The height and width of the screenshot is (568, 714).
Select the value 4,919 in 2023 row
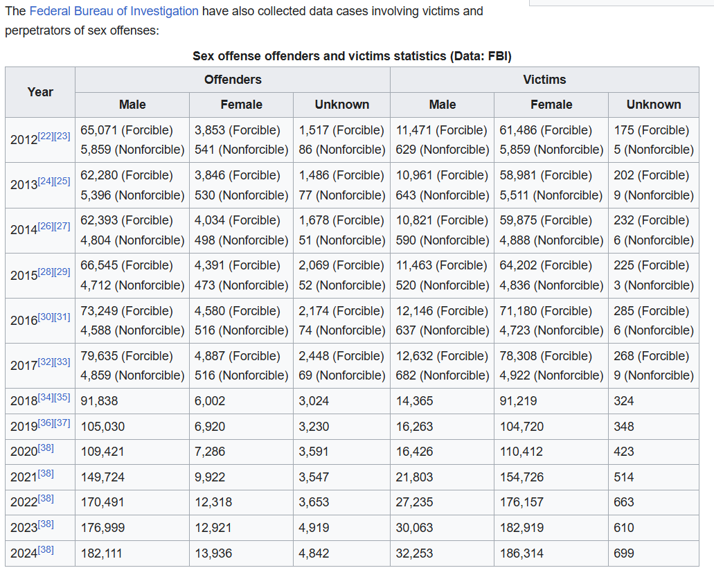point(314,528)
